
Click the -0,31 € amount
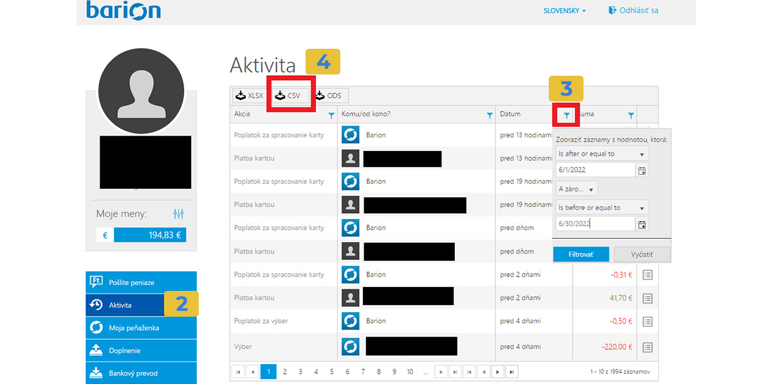coord(621,275)
